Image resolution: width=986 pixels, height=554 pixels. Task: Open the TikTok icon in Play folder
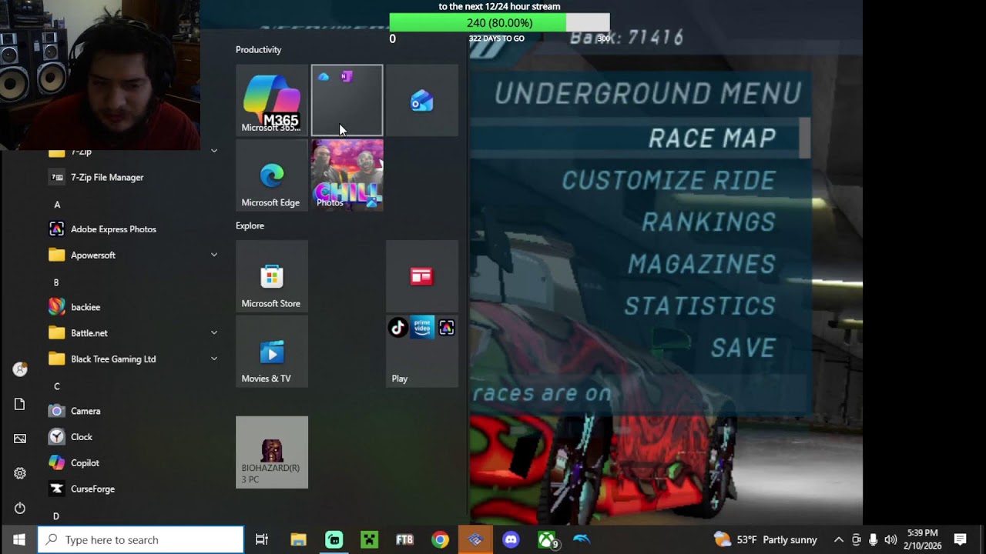(x=397, y=329)
